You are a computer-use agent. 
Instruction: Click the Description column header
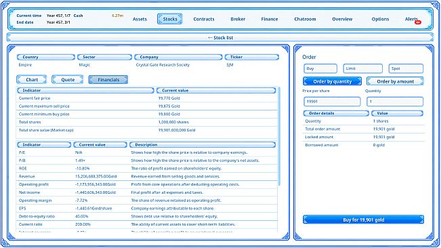click(203, 145)
